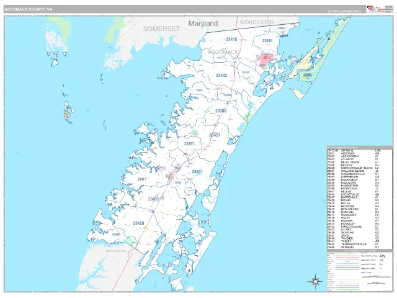Select the WITHAMS row in ZIP index
Image resolution: width=397 pixels, height=298 pixels.
(354, 247)
